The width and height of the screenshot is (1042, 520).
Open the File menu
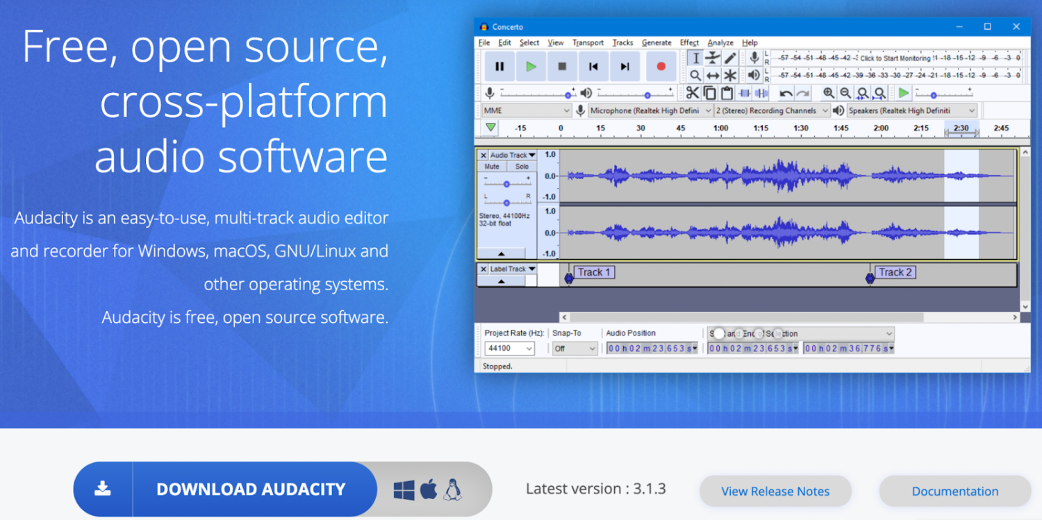click(484, 42)
